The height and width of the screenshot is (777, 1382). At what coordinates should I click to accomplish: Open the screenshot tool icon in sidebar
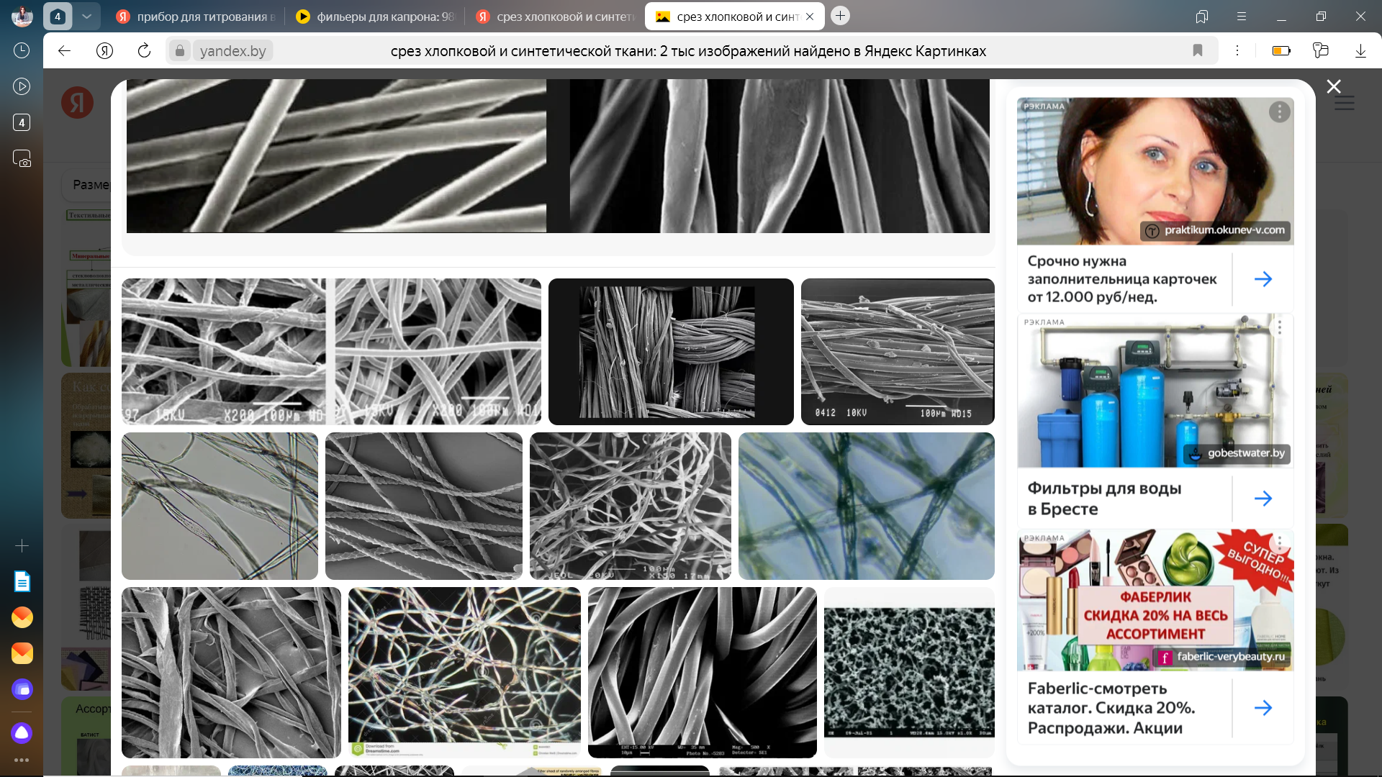point(22,158)
